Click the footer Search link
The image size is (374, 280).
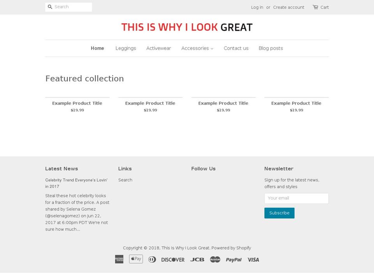(125, 180)
